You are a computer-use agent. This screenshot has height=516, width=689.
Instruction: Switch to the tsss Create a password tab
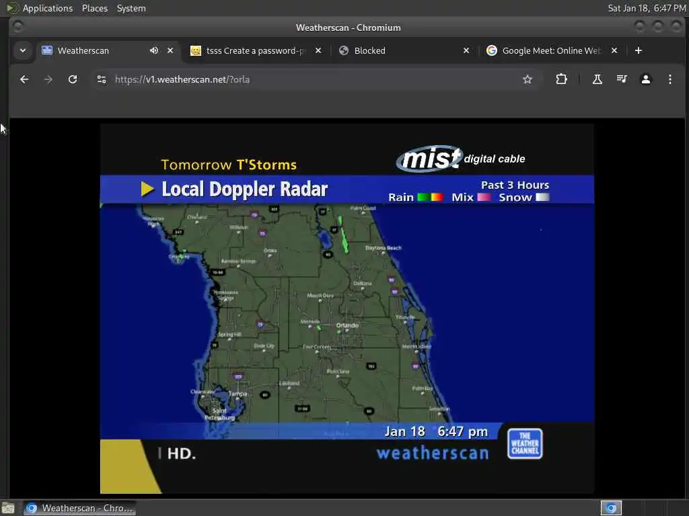(x=255, y=50)
